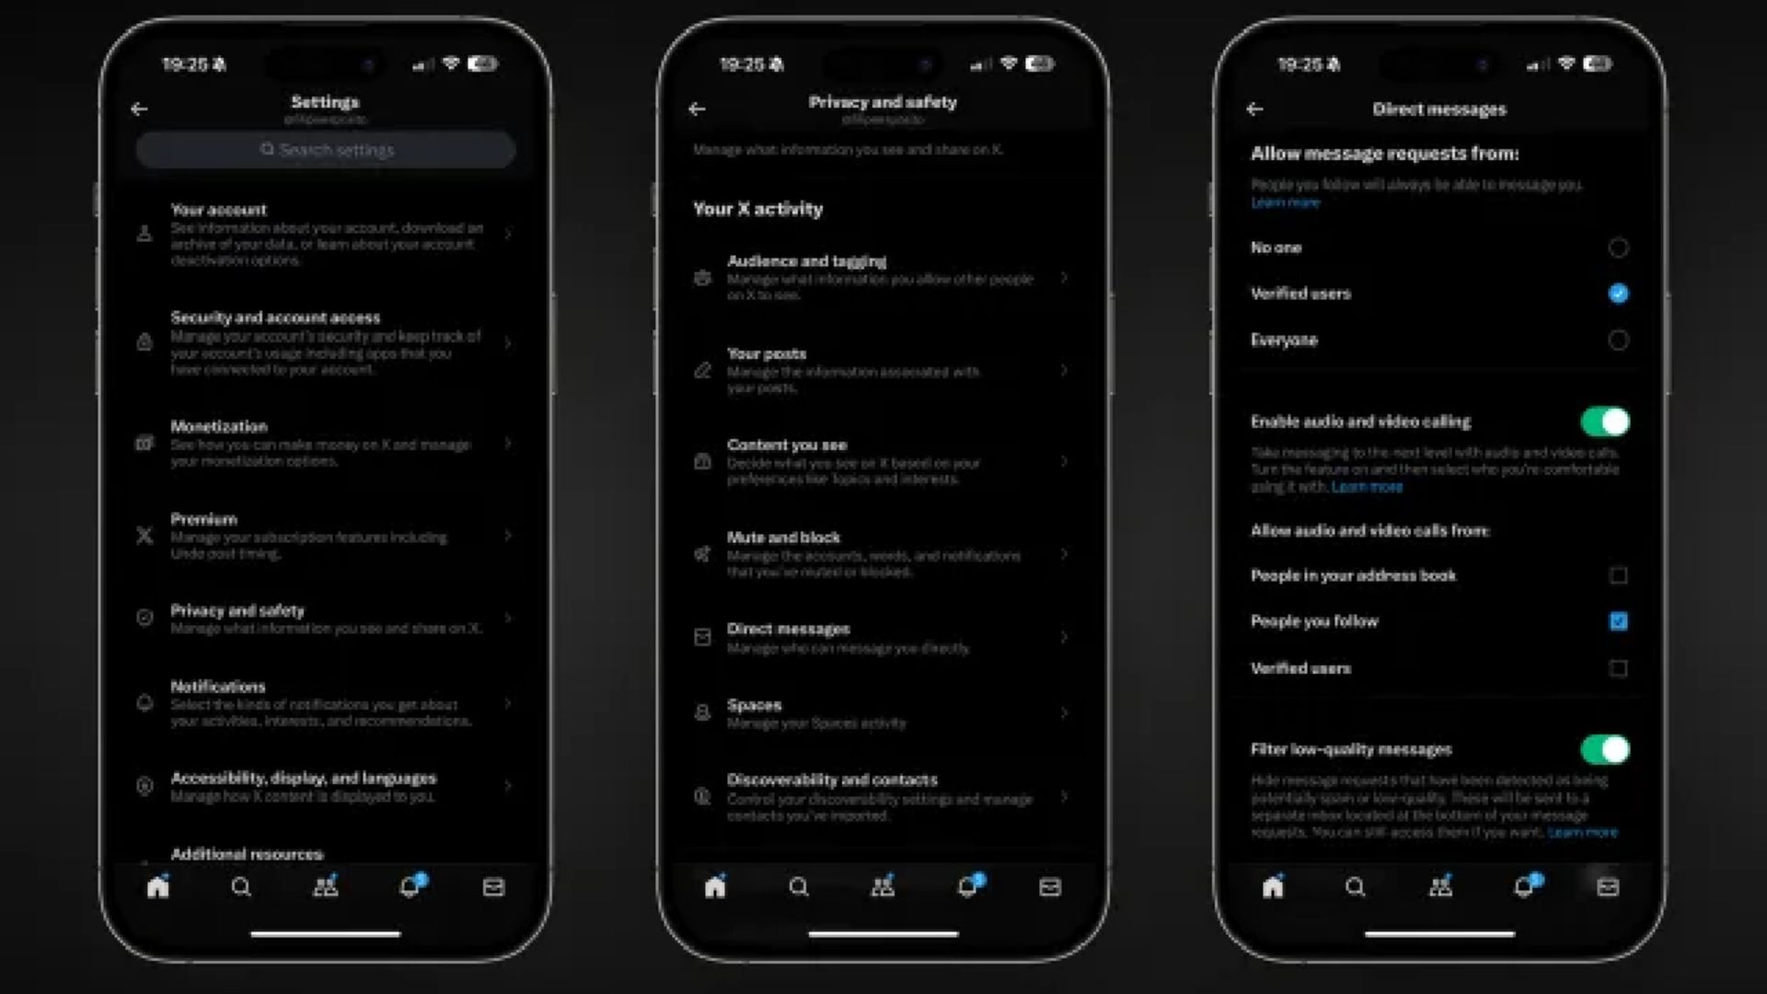This screenshot has height=994, width=1767.
Task: Expand the Discoverability and contacts settings
Action: click(880, 795)
